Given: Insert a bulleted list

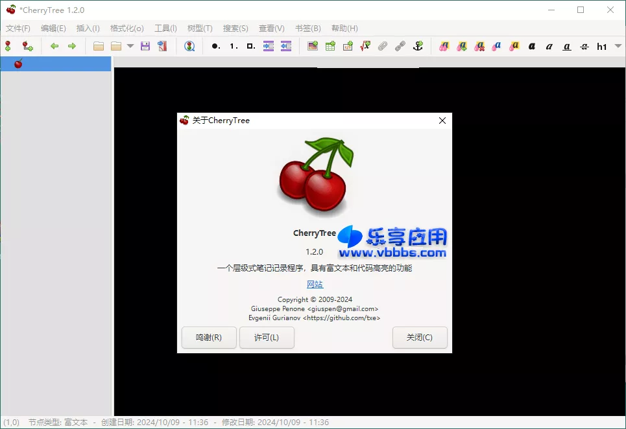Looking at the screenshot, I should pyautogui.click(x=215, y=46).
